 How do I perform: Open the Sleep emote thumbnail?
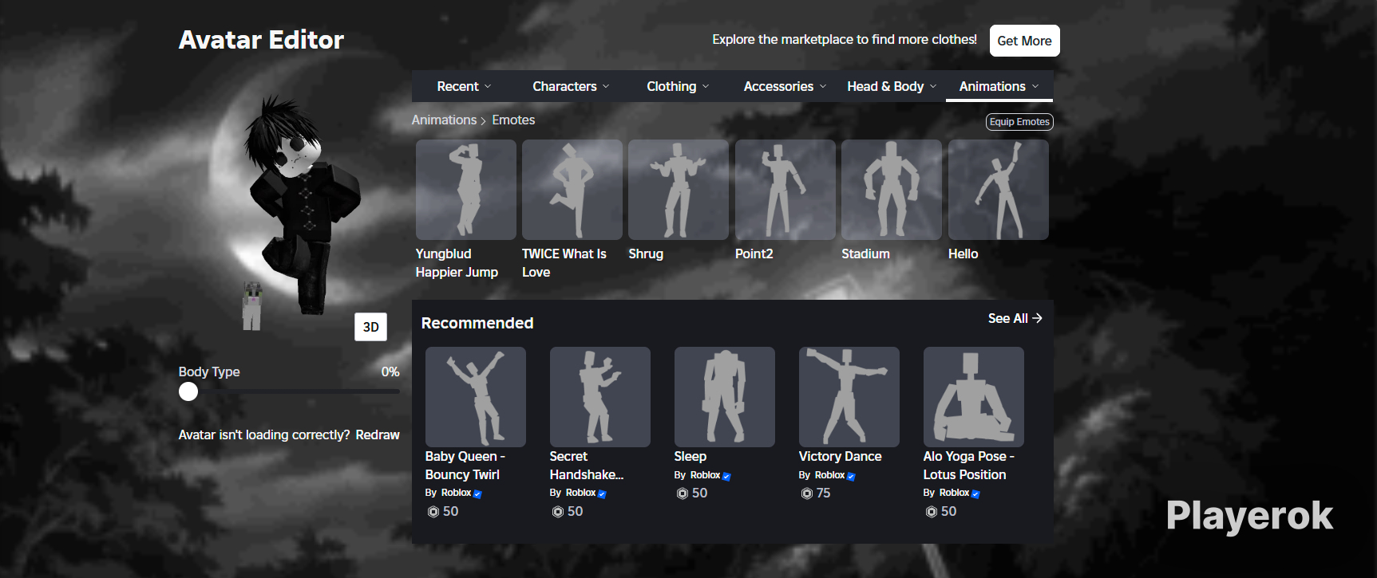725,397
